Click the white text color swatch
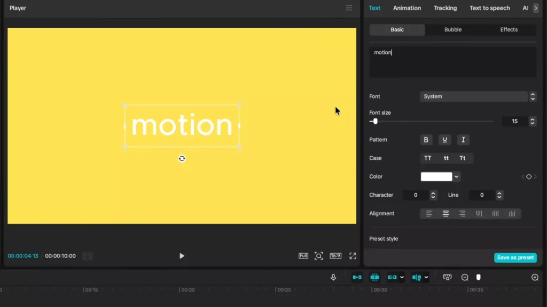This screenshot has height=307, width=547. tap(436, 176)
